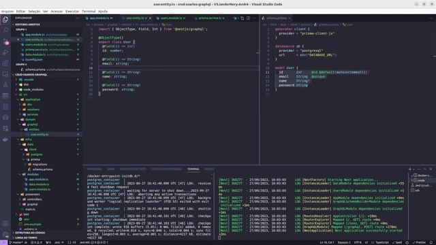Open the Docker whale view
The width and height of the screenshot is (436, 245).
point(5,139)
